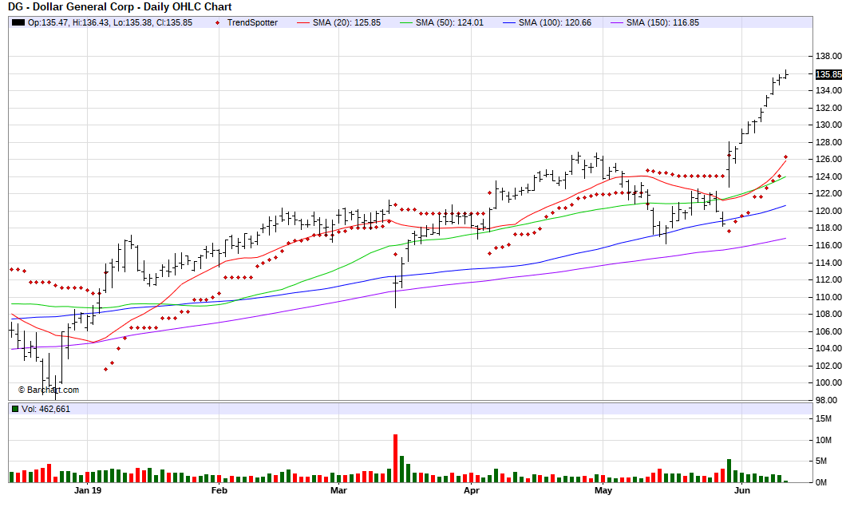Image resolution: width=846 pixels, height=515 pixels.
Task: Click the 110.00 price axis label
Action: (828, 297)
